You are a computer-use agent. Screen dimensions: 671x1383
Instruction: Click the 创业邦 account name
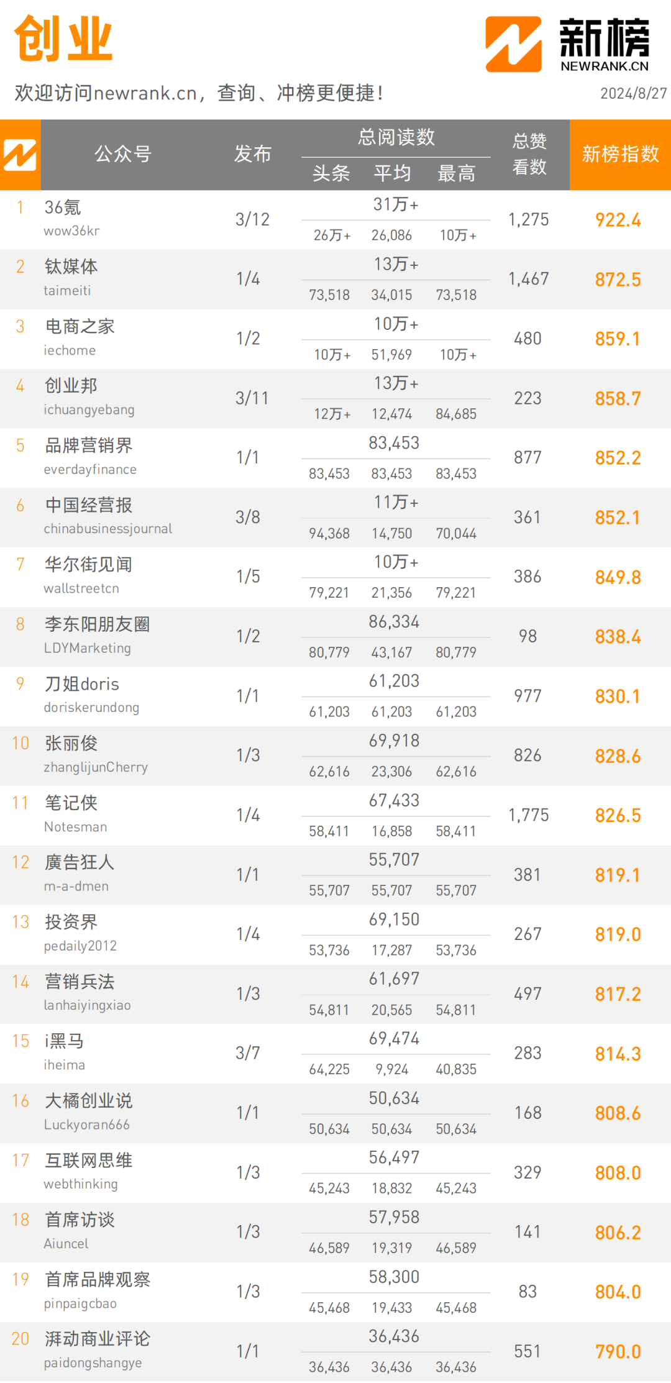point(71,386)
